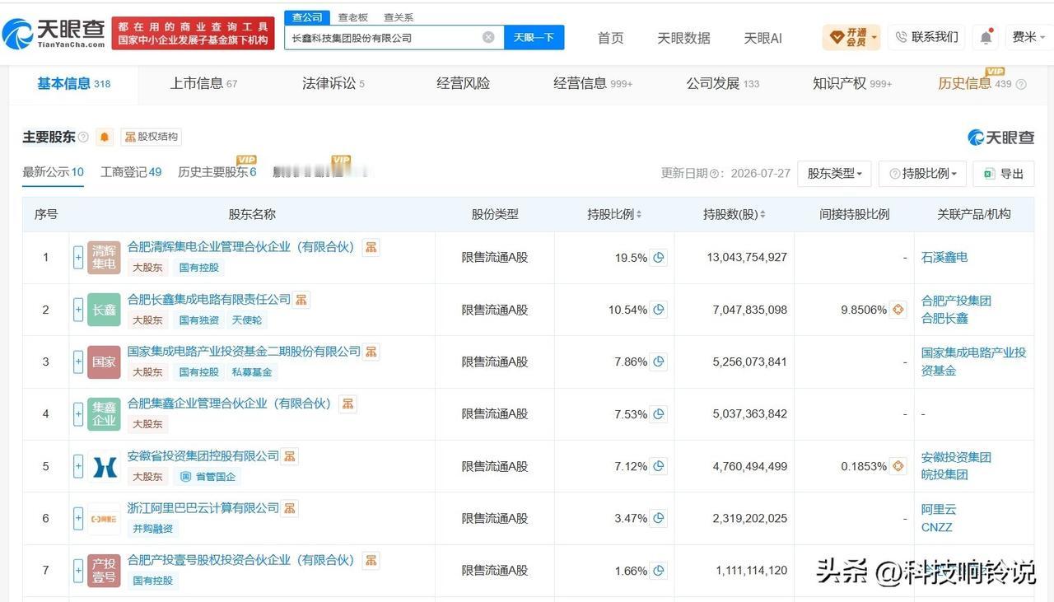Screen dimensions: 1054x602
Task: Clear the company search box text
Action: tap(488, 37)
